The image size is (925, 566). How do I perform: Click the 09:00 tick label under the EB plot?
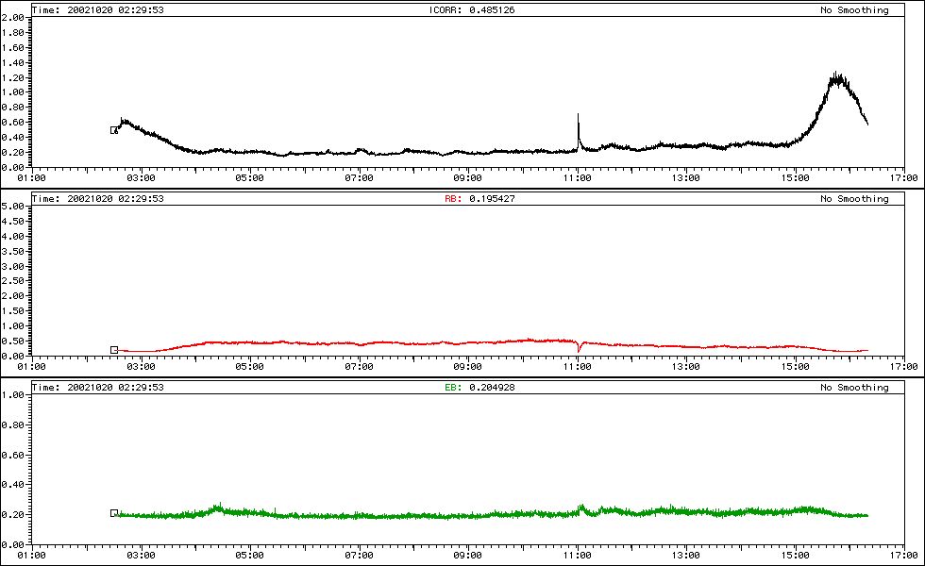point(467,556)
